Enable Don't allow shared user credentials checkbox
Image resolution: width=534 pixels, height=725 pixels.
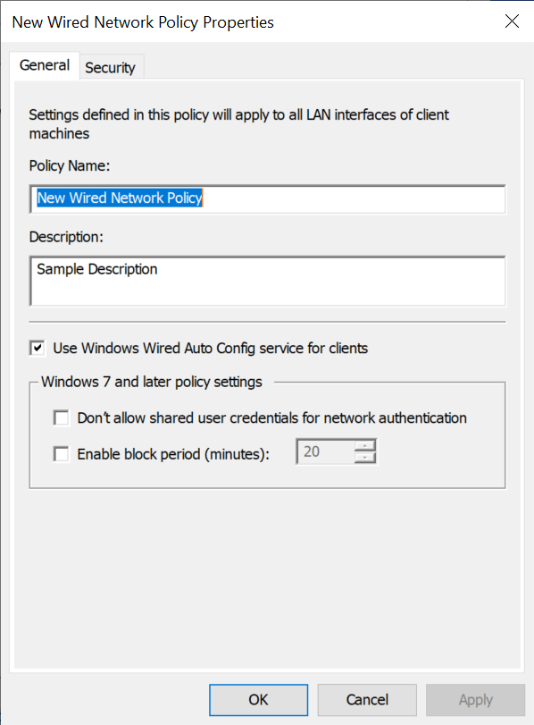pos(61,417)
